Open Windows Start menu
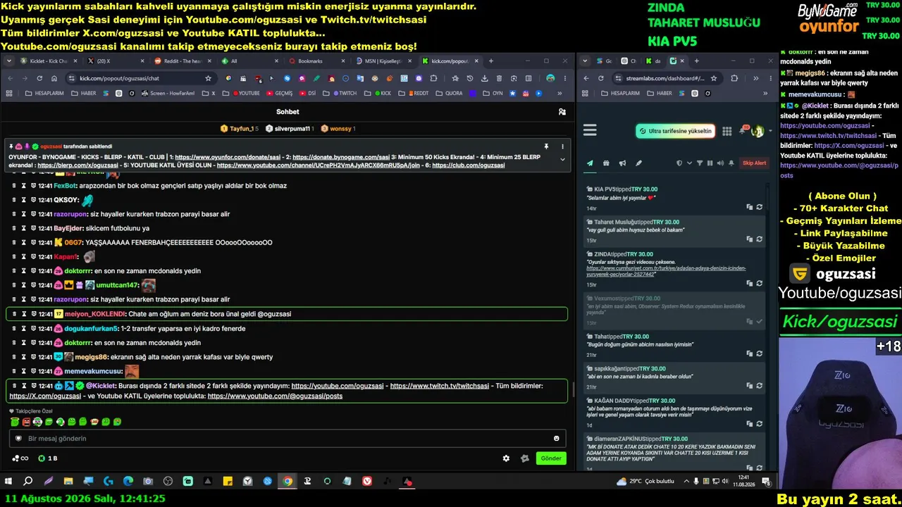The image size is (902, 507). coord(8,482)
